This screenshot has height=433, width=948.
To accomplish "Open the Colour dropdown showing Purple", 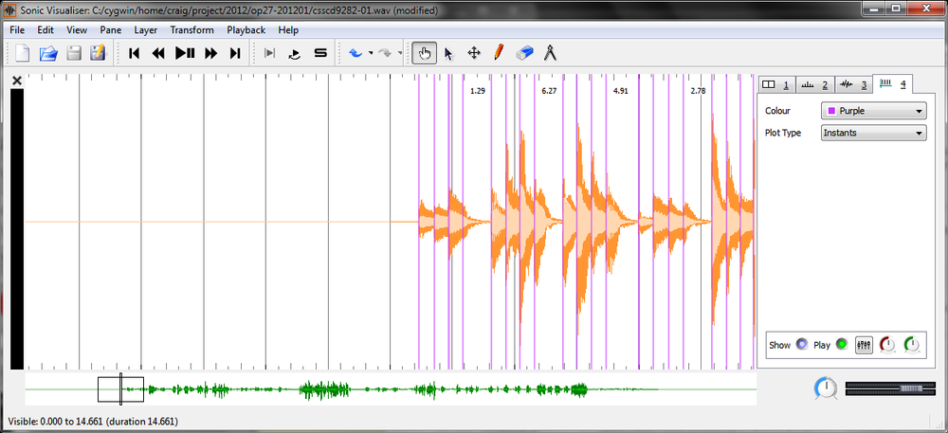I will tap(873, 111).
